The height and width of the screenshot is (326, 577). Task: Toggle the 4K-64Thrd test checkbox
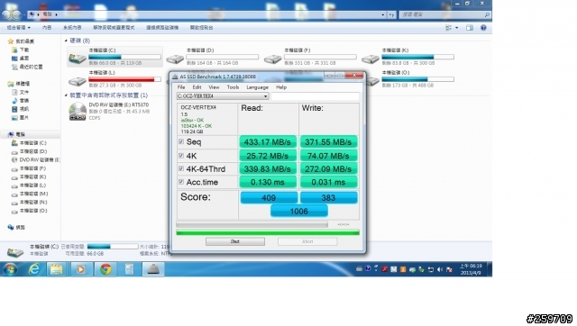(181, 168)
